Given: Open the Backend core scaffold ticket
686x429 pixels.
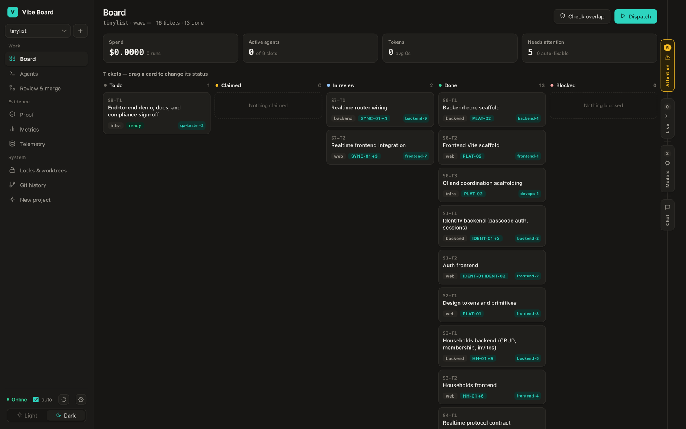Looking at the screenshot, I should (x=492, y=109).
